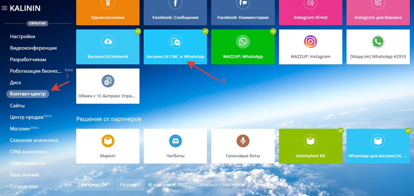Click the Печать link in the footer
Image resolution: width=414 pixels, height=196 pixels.
pyautogui.click(x=281, y=185)
